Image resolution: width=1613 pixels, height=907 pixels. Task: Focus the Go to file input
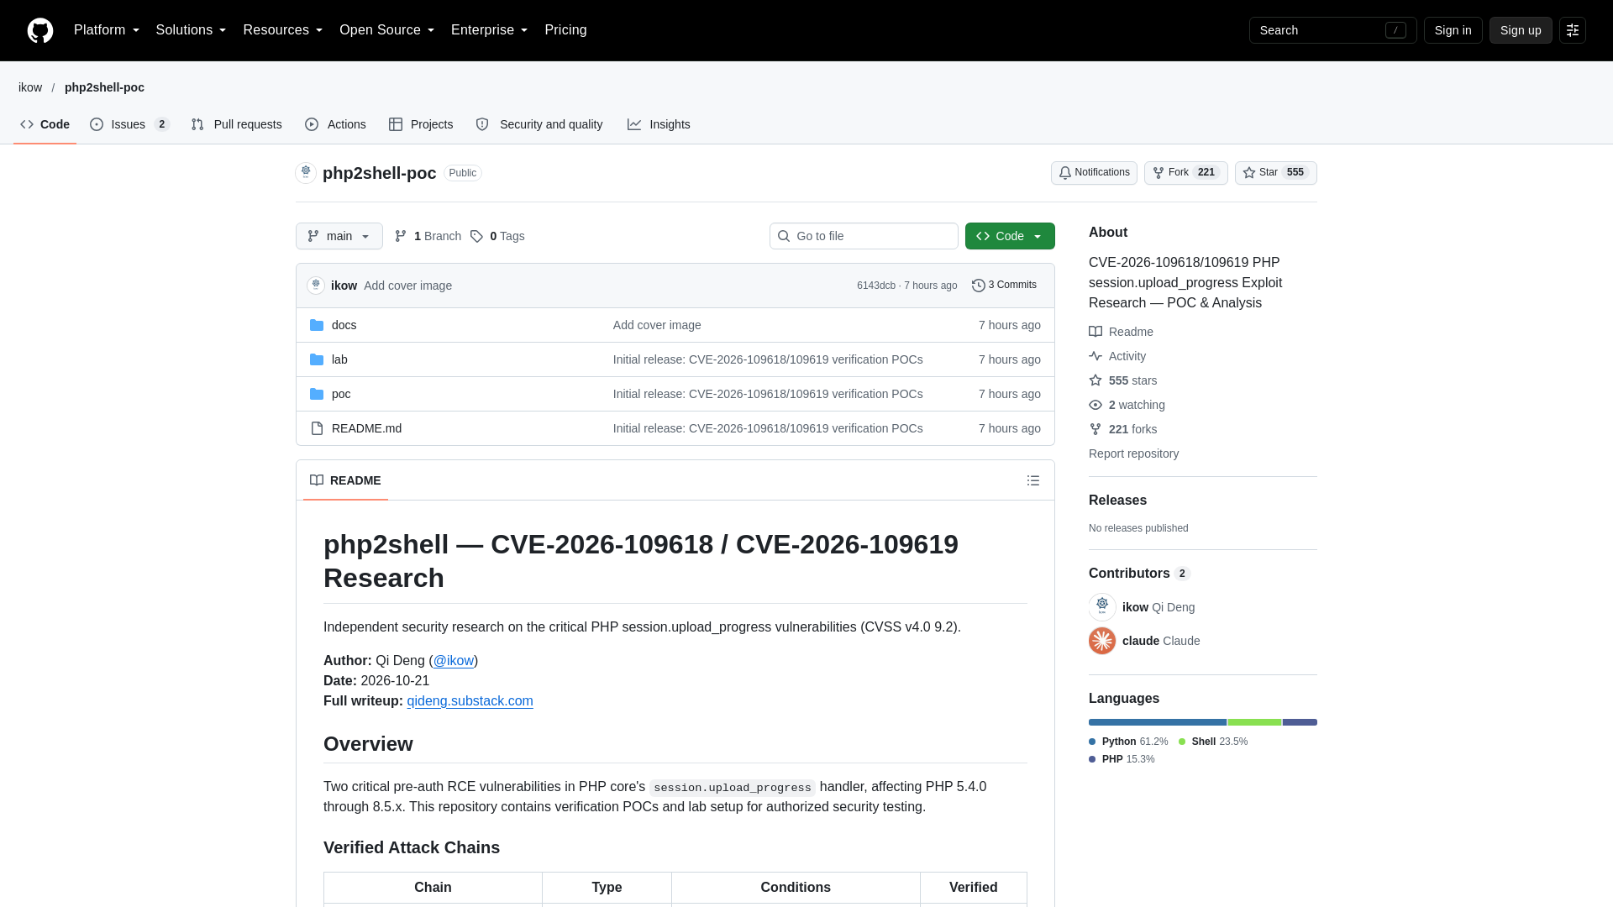[x=864, y=236]
